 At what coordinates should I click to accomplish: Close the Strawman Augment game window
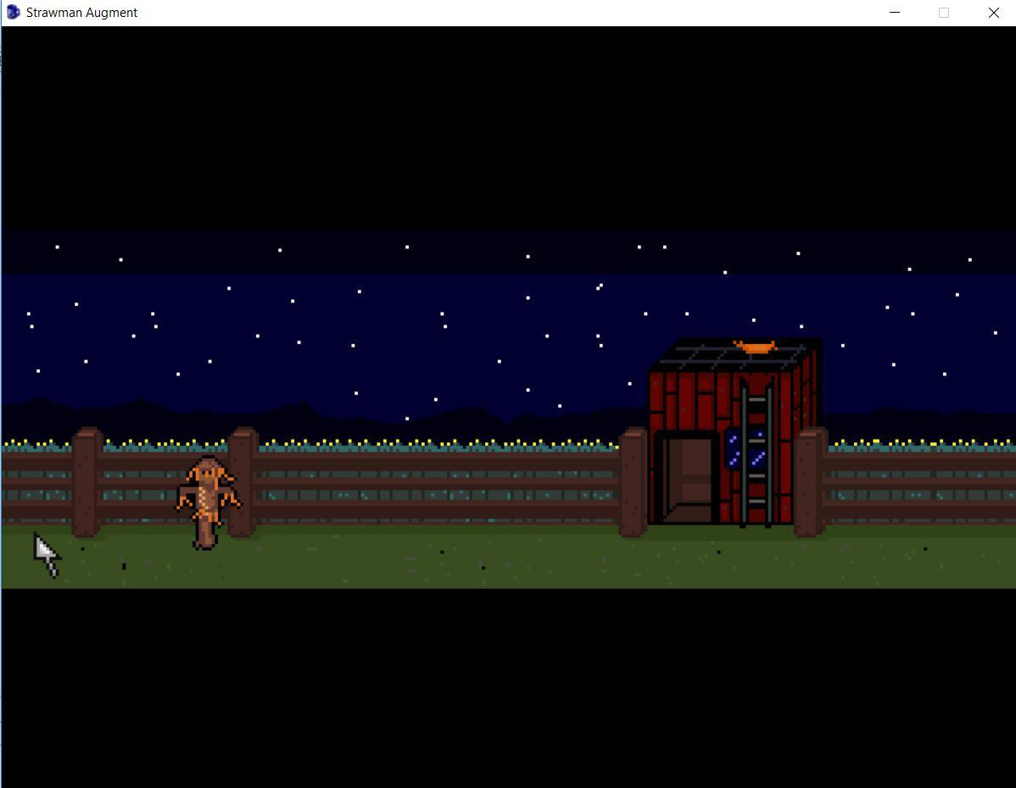(x=993, y=13)
